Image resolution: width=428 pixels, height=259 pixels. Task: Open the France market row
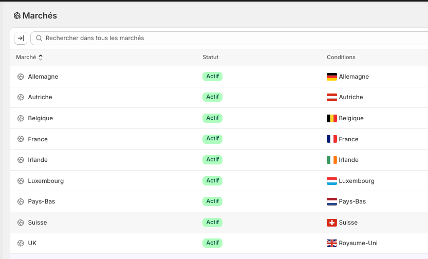point(38,139)
